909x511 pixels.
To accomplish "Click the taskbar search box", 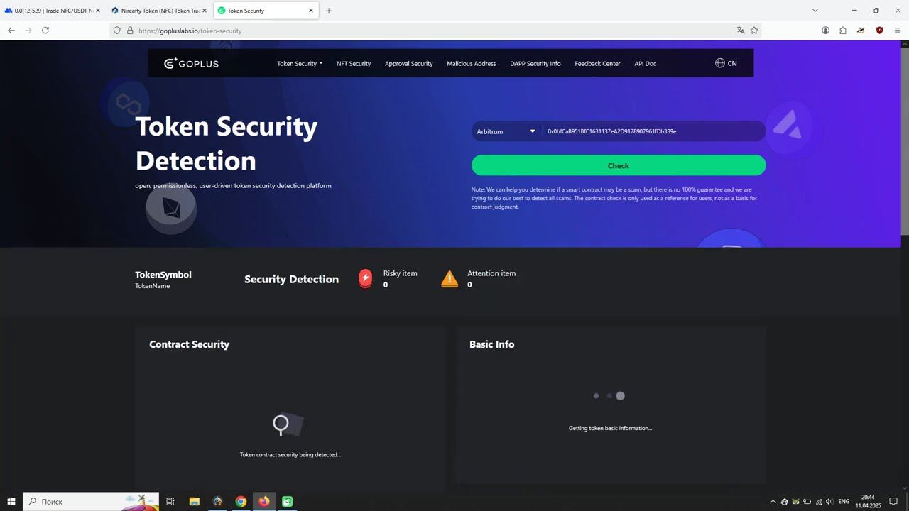I will pos(91,502).
